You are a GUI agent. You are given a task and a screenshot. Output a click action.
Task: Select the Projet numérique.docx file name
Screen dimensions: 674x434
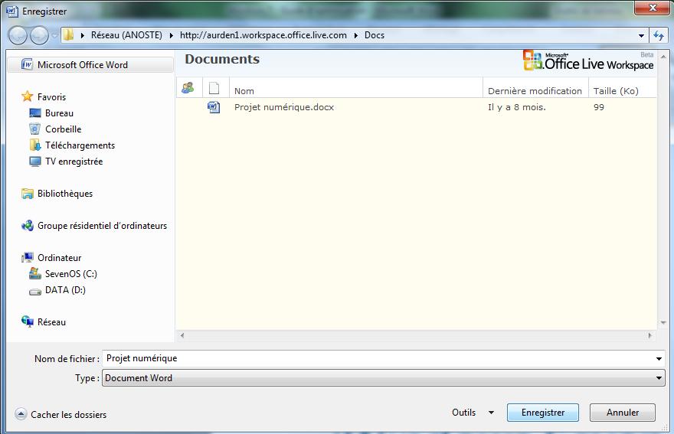tap(284, 107)
